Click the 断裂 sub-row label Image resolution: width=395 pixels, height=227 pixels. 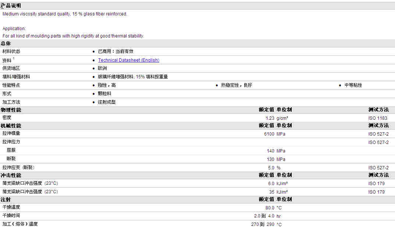click(11, 159)
